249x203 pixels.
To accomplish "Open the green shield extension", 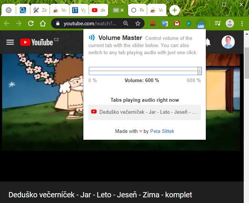I will 189,24.
